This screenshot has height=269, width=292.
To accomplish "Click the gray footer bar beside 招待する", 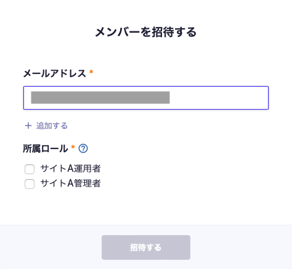I will [x=240, y=247].
